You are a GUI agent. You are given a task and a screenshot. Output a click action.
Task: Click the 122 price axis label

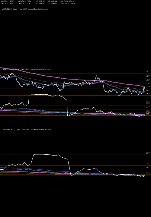pyautogui.click(x=148, y=80)
